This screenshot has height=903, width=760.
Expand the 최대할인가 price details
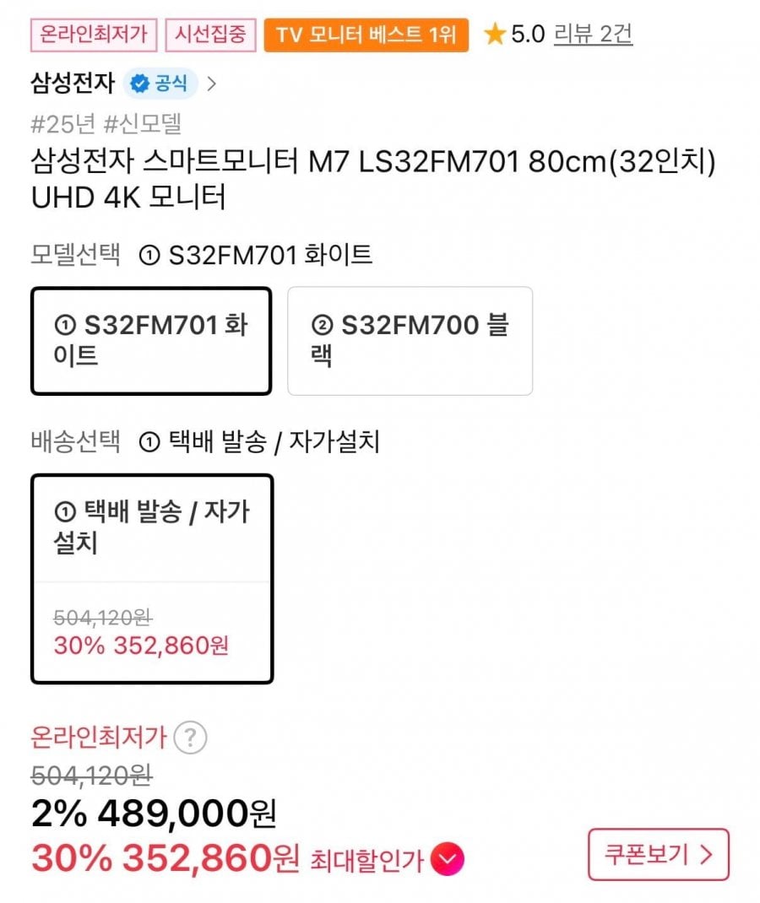coord(366,860)
